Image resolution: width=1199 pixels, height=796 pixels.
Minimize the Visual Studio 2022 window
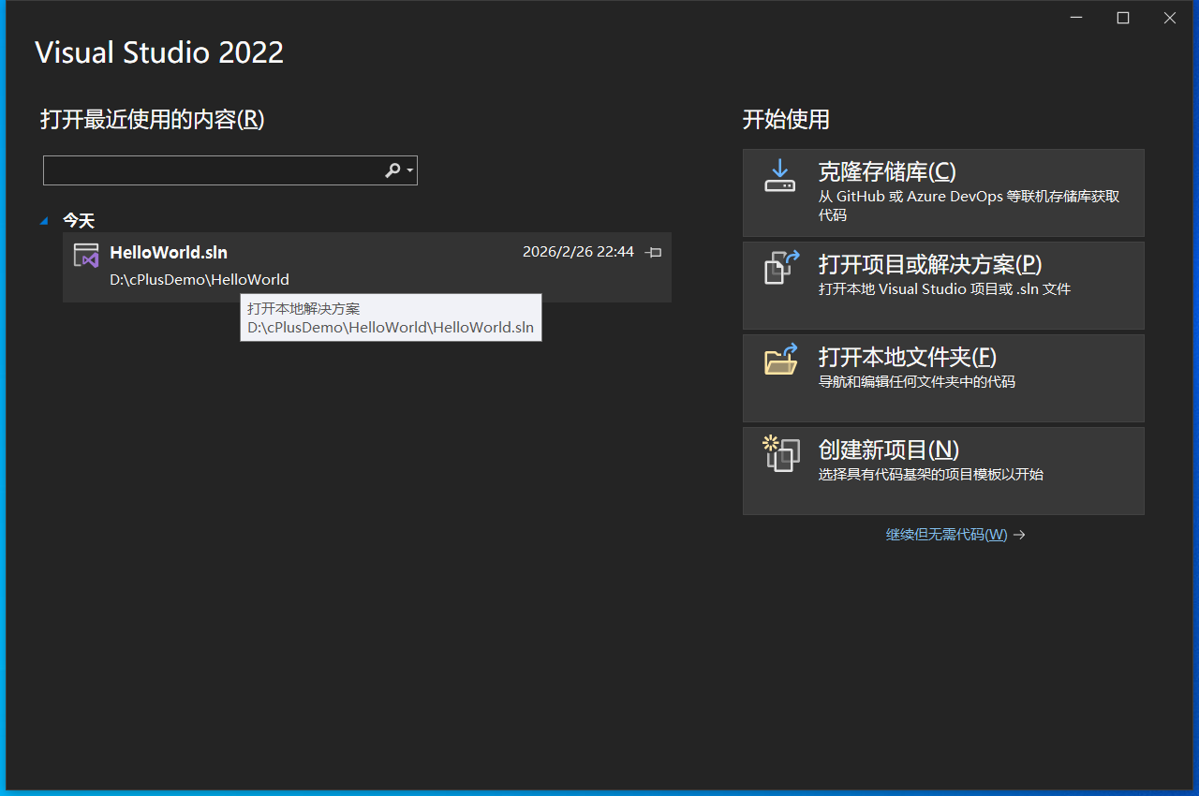[1076, 18]
